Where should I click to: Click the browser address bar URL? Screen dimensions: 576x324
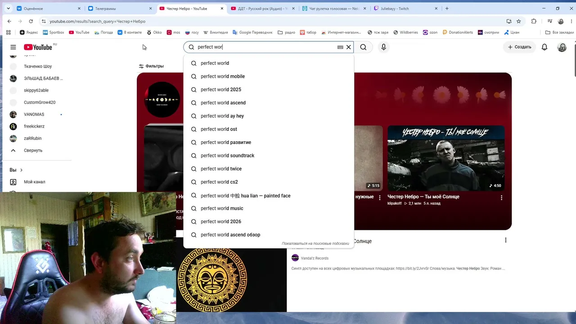[x=97, y=21]
